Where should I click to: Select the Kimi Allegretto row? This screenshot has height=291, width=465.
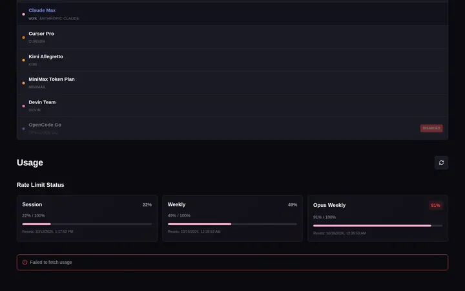point(232,60)
